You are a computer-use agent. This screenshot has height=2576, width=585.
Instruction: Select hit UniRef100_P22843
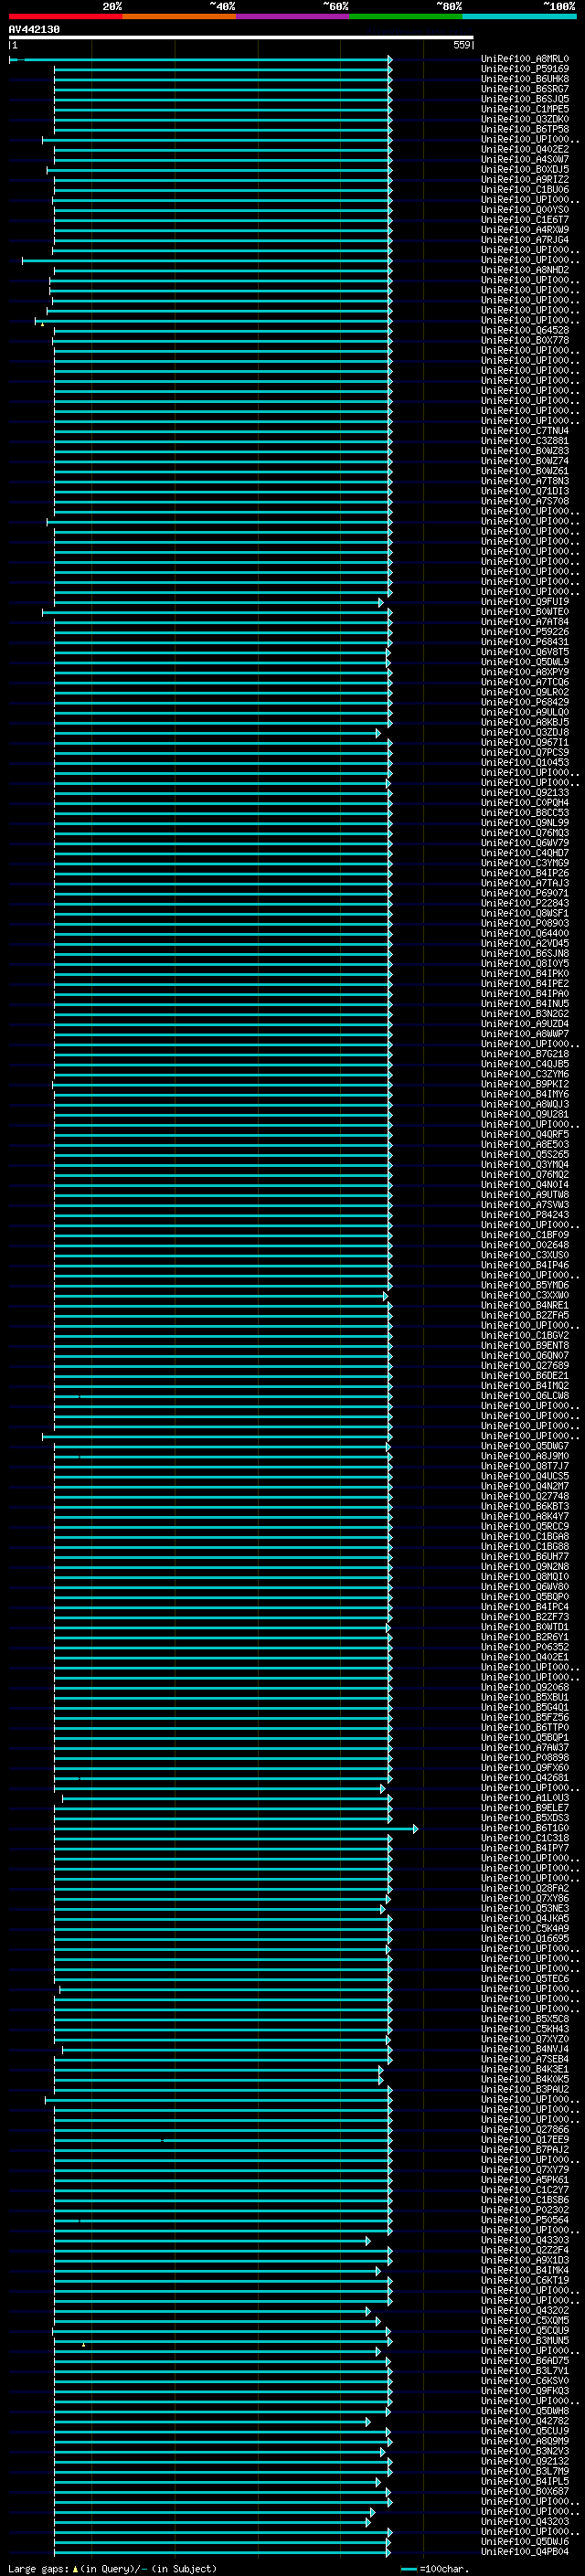[525, 903]
